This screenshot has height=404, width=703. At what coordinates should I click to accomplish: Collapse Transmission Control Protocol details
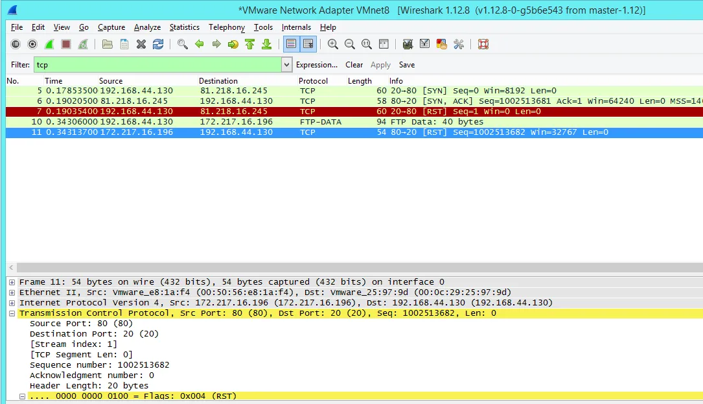[x=12, y=313]
